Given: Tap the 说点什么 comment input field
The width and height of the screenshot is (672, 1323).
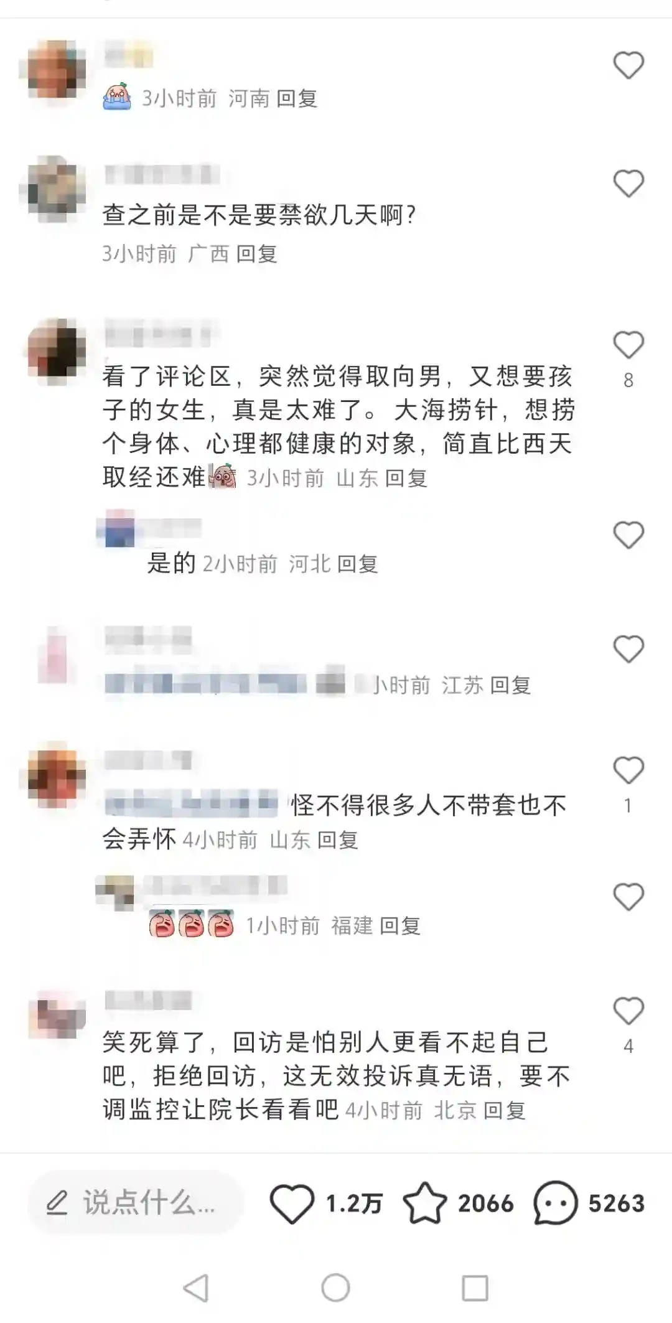Looking at the screenshot, I should click(x=135, y=1203).
